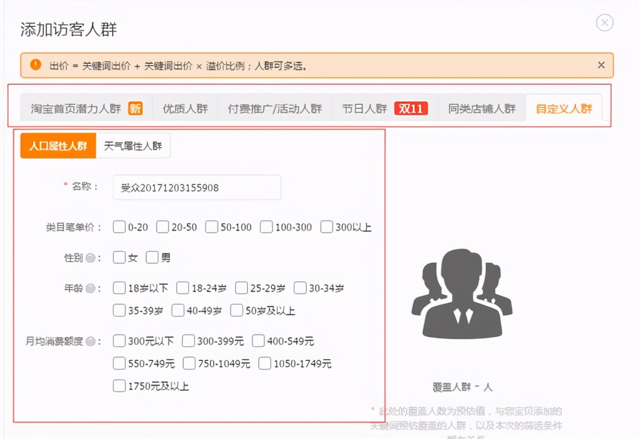This screenshot has width=639, height=439.
Task: Click the 名称 audience name input field
Action: point(196,187)
